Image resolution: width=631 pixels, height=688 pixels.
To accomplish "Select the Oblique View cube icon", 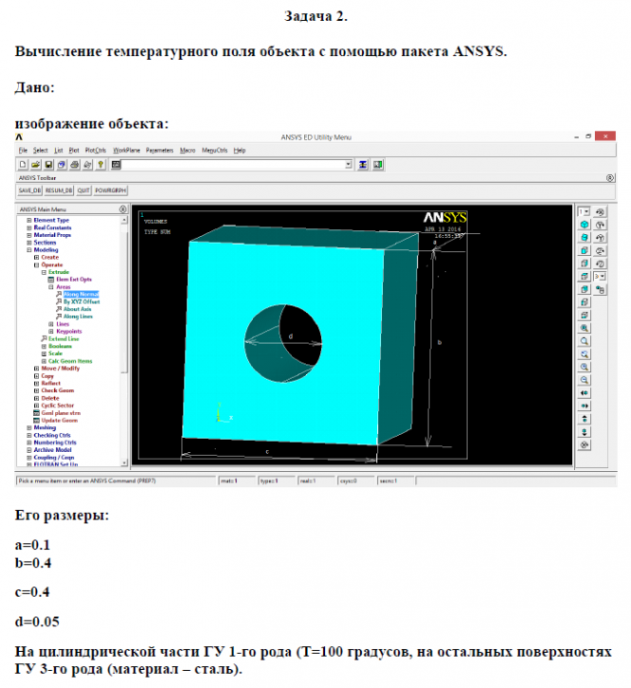I will click(x=584, y=237).
